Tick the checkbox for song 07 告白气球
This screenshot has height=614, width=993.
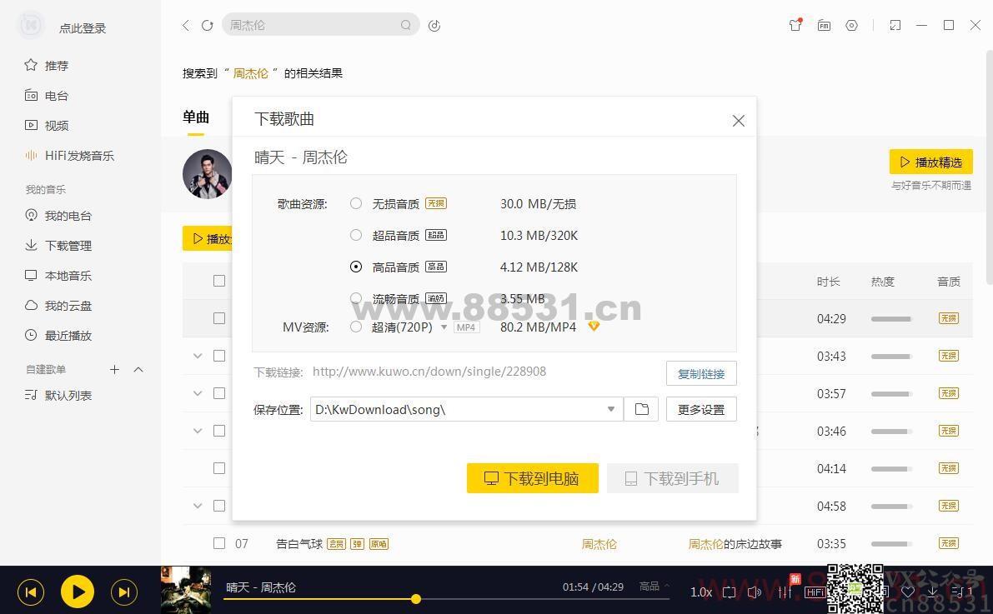pyautogui.click(x=219, y=543)
